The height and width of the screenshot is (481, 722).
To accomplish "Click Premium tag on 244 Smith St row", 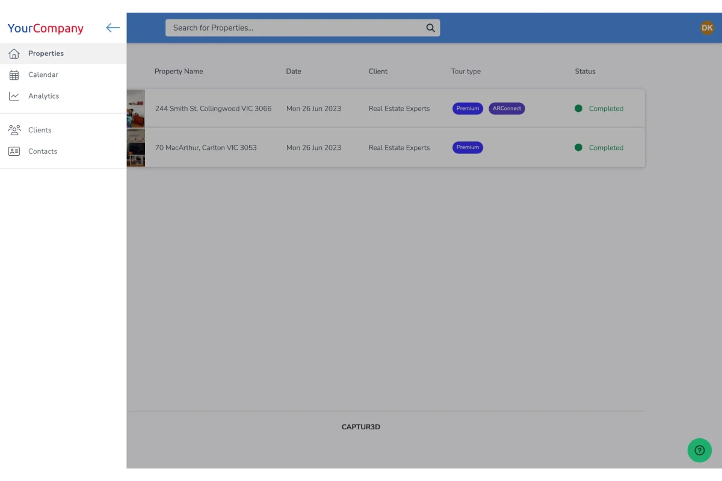I will coord(467,109).
